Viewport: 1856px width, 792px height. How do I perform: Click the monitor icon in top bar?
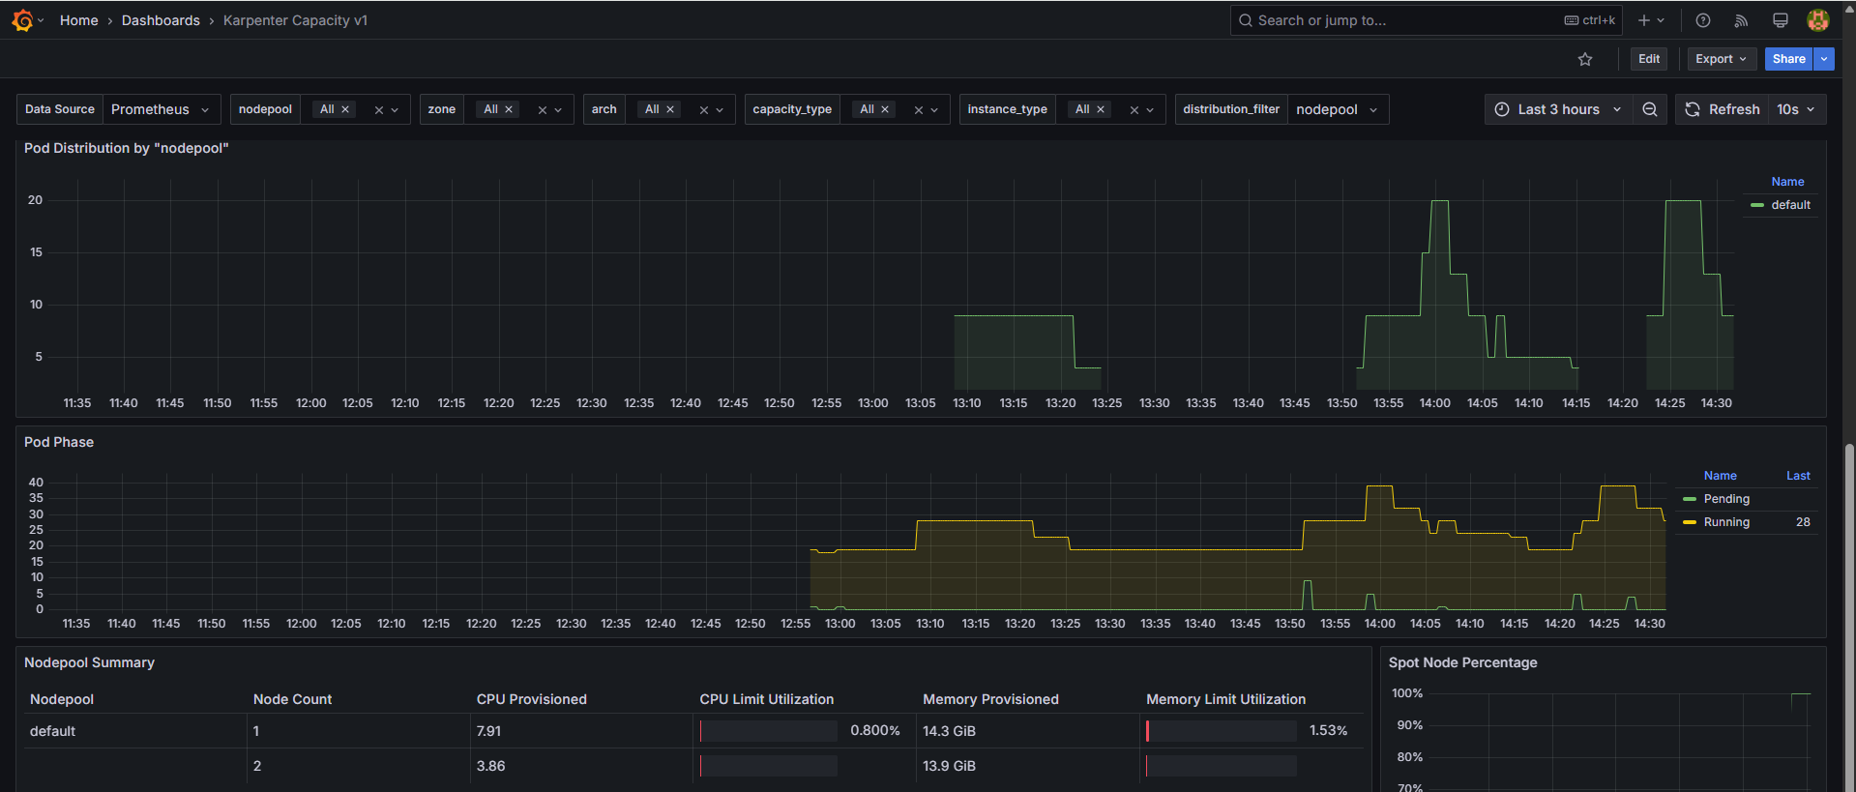pyautogui.click(x=1780, y=20)
